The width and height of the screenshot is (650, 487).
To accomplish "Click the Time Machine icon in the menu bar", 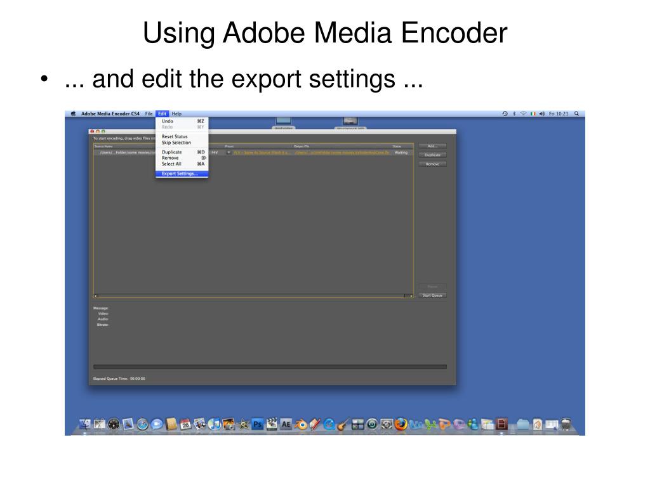I will (x=505, y=114).
